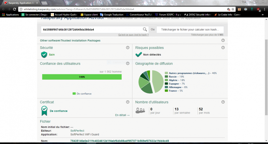
Task: Click the Algérie legend color swatch
Action: click(x=166, y=80)
